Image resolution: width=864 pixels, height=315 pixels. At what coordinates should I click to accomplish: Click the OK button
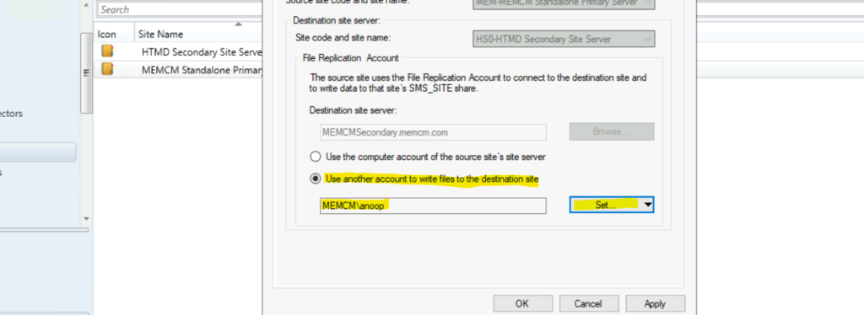coord(522,303)
